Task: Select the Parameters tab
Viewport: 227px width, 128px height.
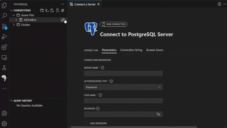Action: pyautogui.click(x=109, y=50)
